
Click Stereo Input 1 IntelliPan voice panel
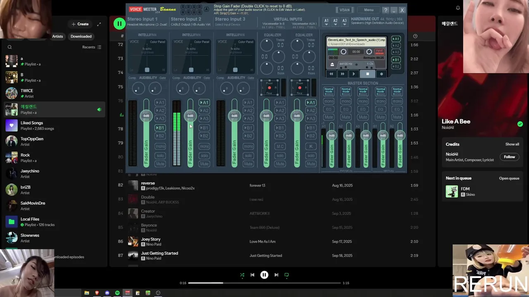[147, 57]
